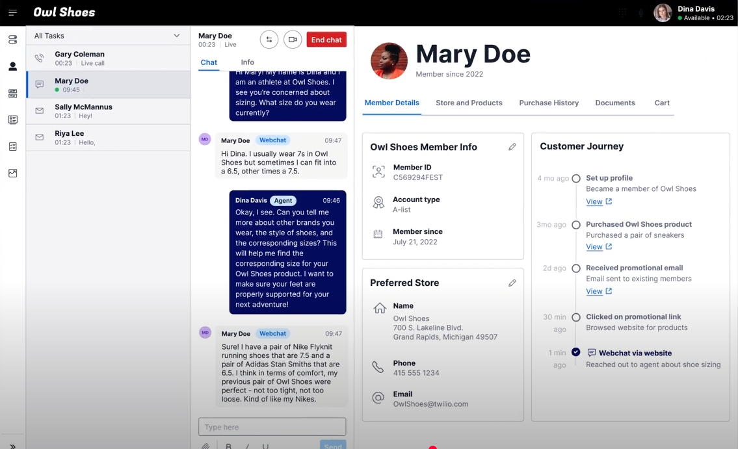
Task: Open the Analytics icon at sidebar bottom
Action: click(x=12, y=173)
